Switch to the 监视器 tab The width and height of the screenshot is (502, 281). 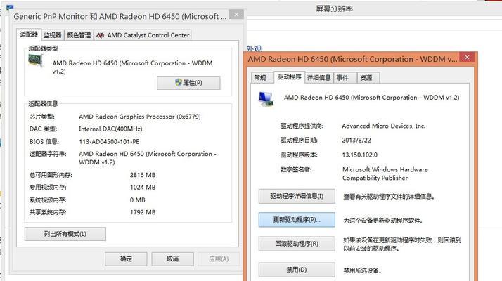click(x=53, y=35)
